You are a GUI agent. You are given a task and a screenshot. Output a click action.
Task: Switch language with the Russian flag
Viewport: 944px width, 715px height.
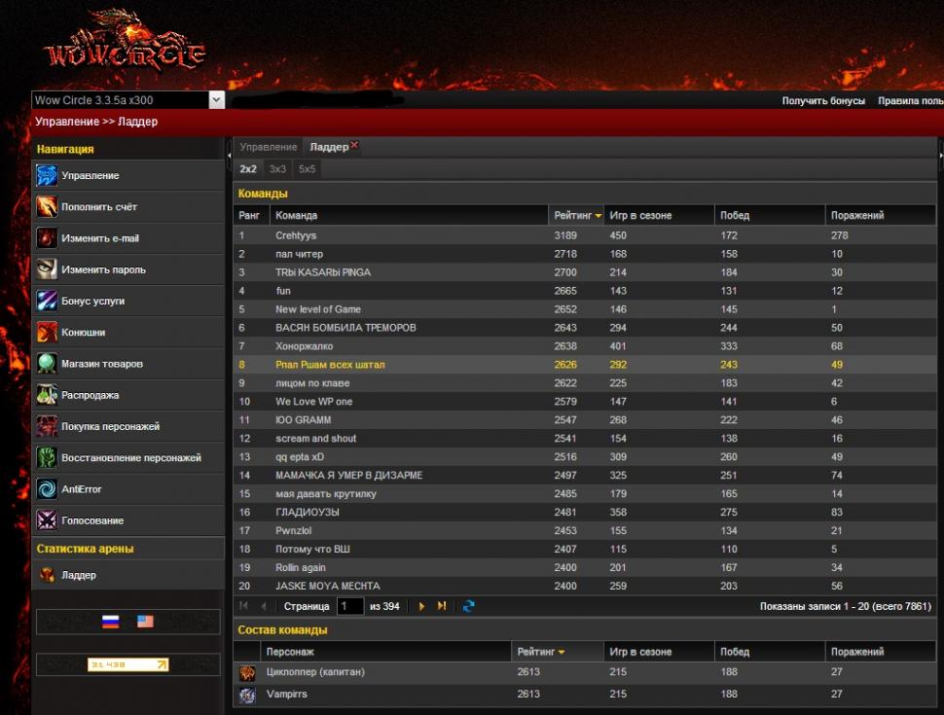pyautogui.click(x=111, y=622)
